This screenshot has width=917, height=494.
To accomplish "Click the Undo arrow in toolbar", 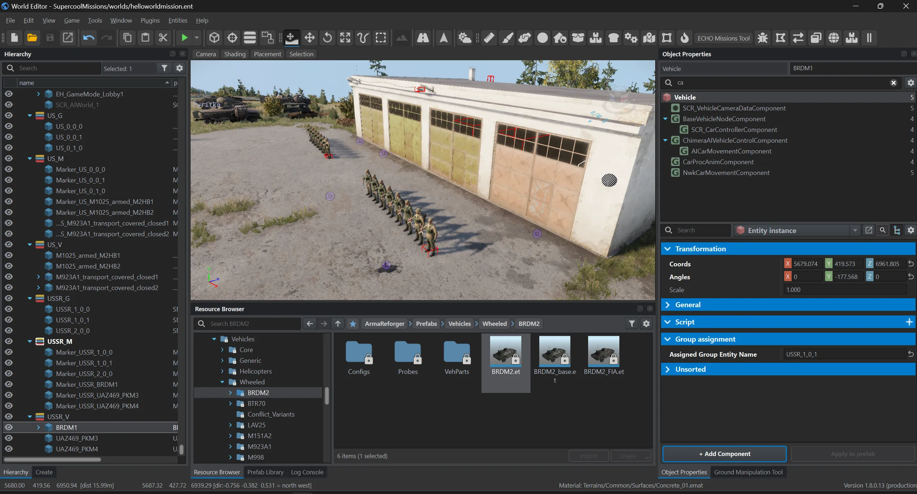I will tap(89, 38).
